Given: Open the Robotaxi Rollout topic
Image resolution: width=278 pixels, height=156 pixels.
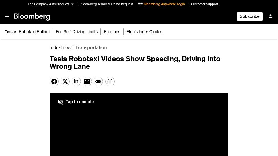Looking at the screenshot, I should tap(34, 32).
